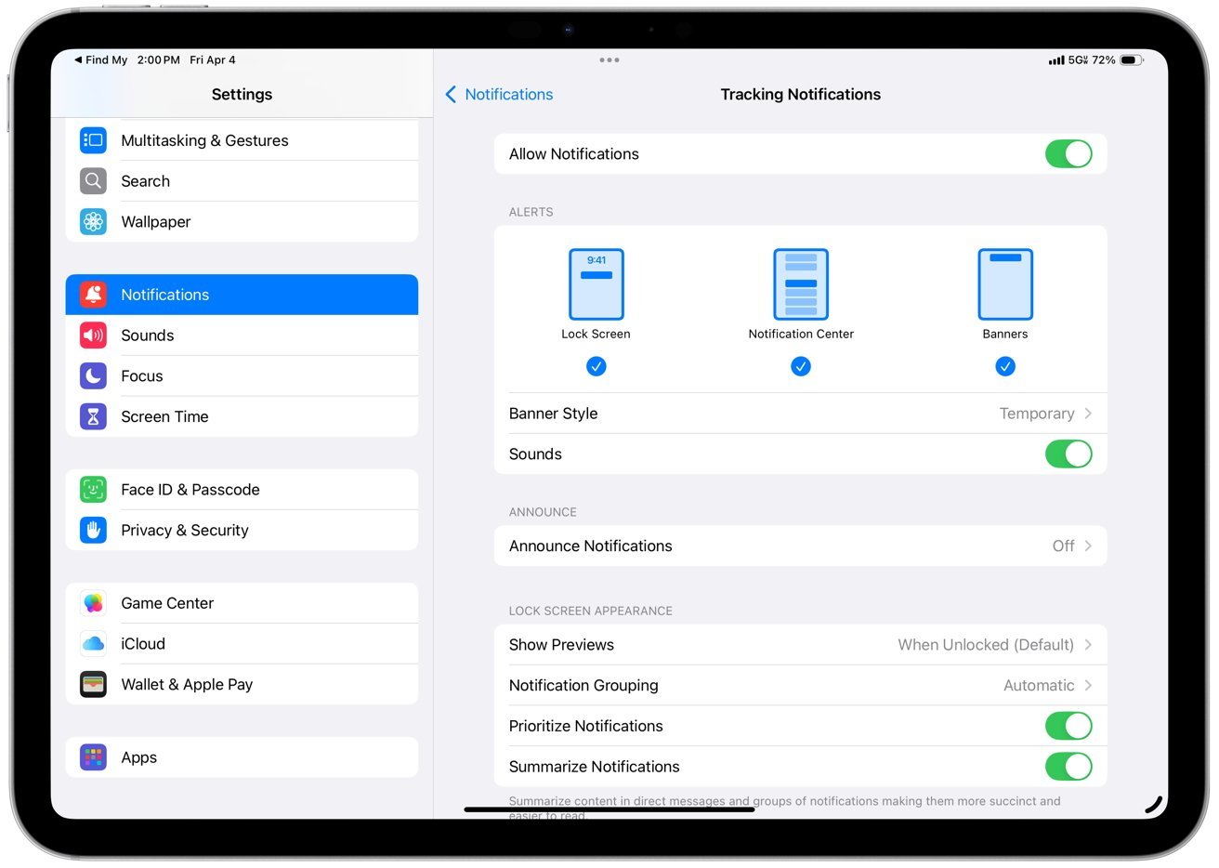Tap the Settings sidebar title
This screenshot has width=1219, height=868.
coord(242,95)
